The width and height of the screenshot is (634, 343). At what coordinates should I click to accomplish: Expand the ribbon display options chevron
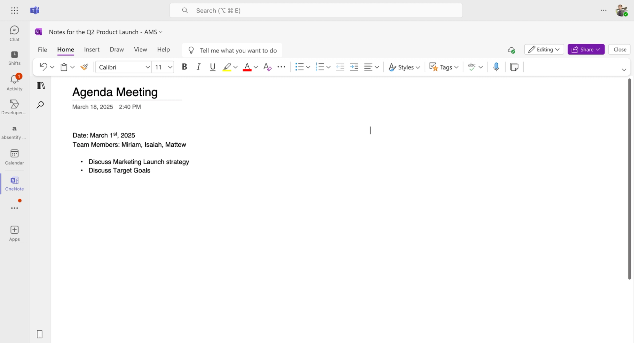click(624, 69)
